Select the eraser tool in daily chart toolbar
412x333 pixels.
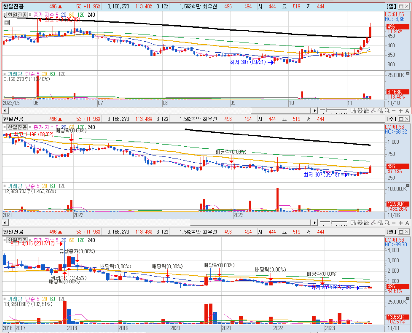pyautogui.click(x=380, y=111)
